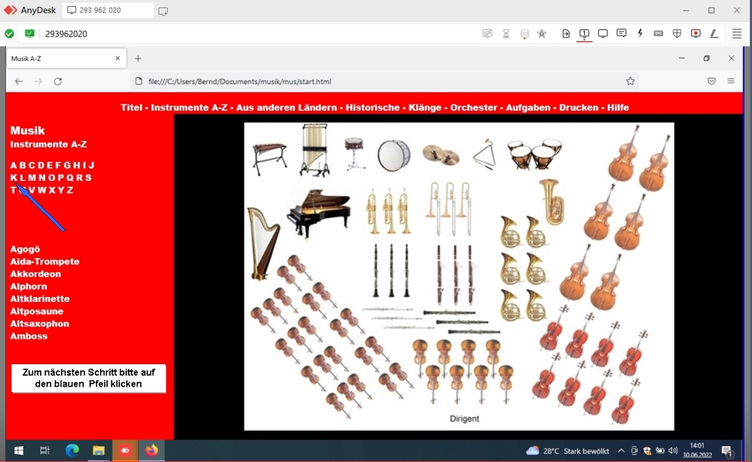This screenshot has width=752, height=462.
Task: Select the AnyDesk whiteboard pen icon
Action: coord(714,34)
